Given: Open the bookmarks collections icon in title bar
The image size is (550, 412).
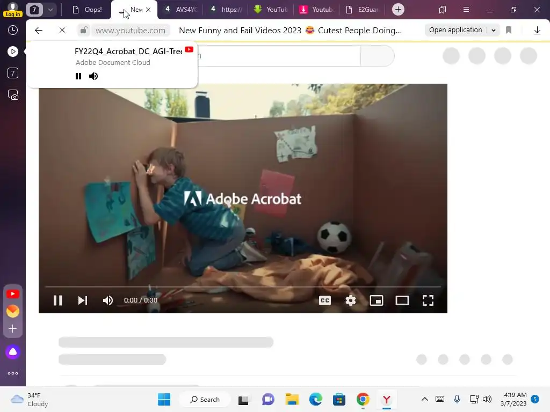Looking at the screenshot, I should click(x=443, y=10).
